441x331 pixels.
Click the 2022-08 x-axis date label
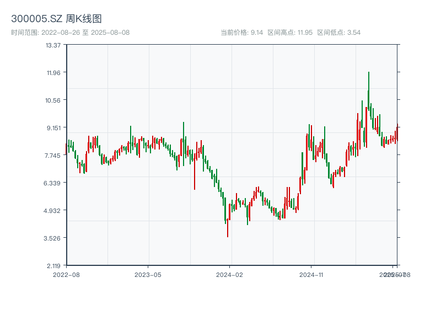click(66, 274)
